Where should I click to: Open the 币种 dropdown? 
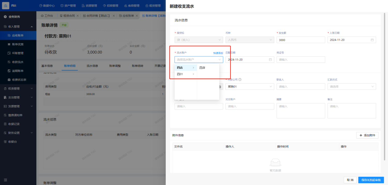coord(250,40)
